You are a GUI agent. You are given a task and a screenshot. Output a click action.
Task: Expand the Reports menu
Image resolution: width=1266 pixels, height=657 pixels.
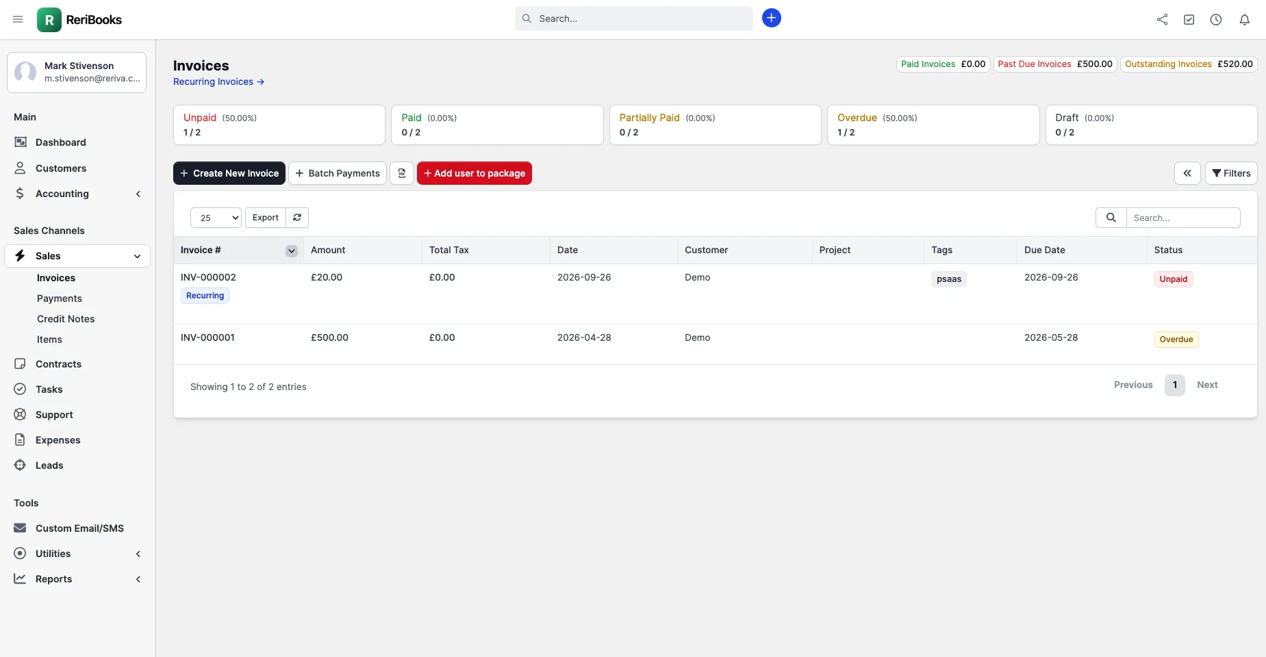point(77,579)
